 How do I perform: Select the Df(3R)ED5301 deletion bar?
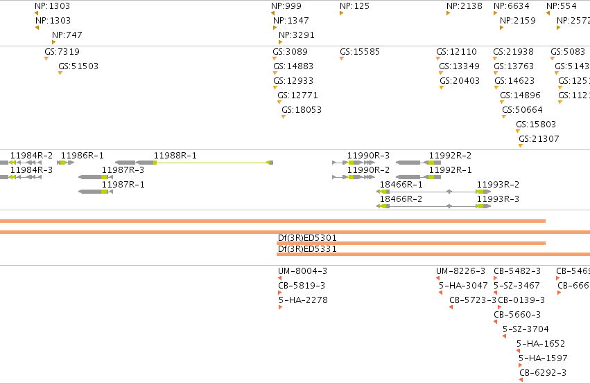411,244
